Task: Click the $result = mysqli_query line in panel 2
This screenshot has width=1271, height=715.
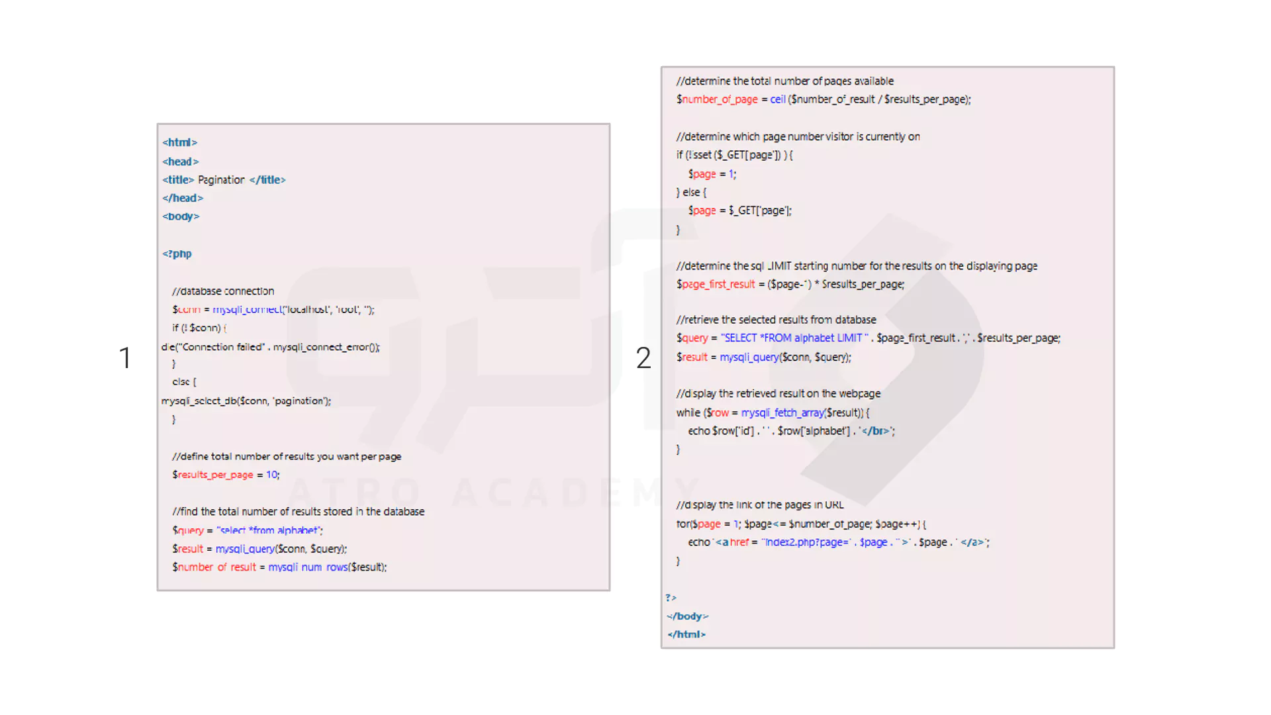Action: tap(764, 358)
